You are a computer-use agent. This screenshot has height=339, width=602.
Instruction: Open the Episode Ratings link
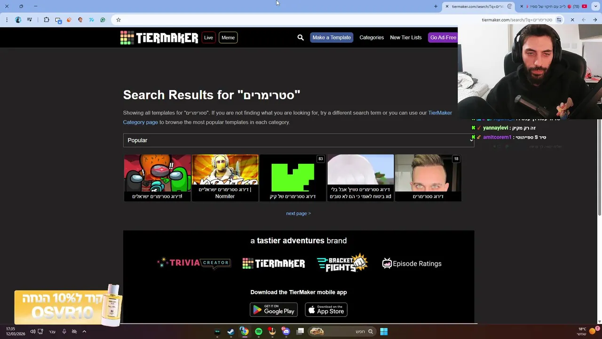tap(412, 264)
